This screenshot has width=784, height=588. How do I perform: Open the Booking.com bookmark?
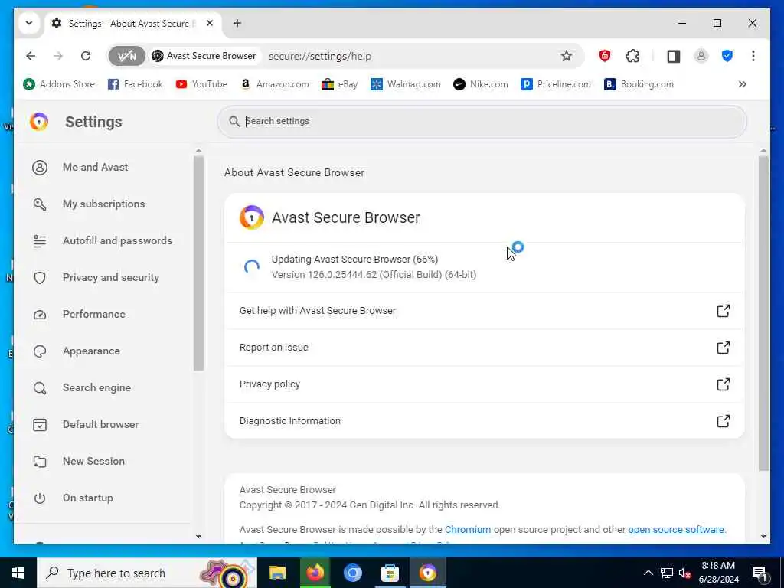[x=639, y=84]
